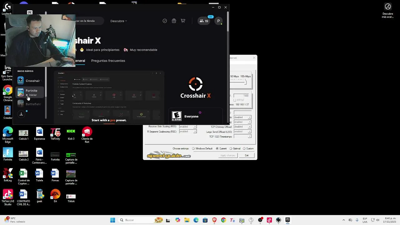Open the TCP Chimney Offload dropdown

point(242,127)
